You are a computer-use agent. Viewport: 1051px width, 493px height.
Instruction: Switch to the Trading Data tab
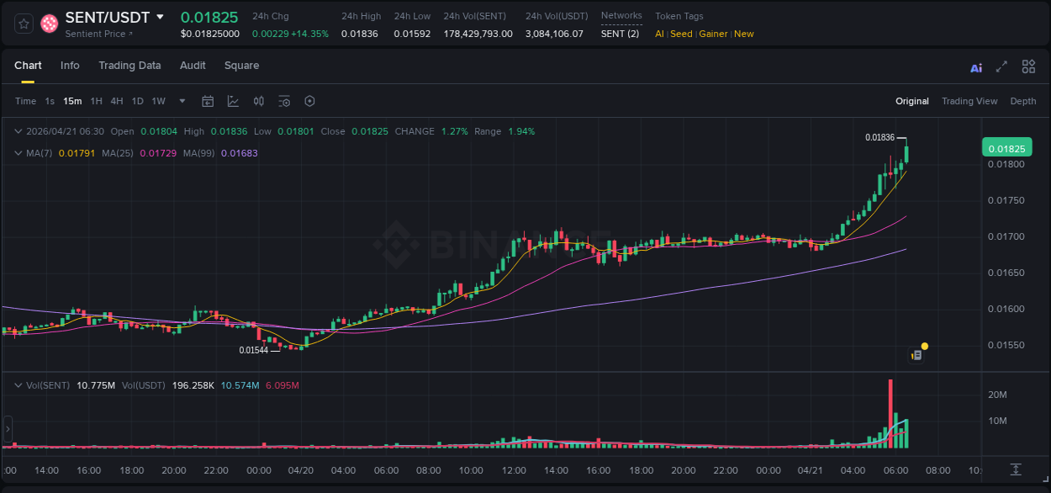[x=129, y=65]
